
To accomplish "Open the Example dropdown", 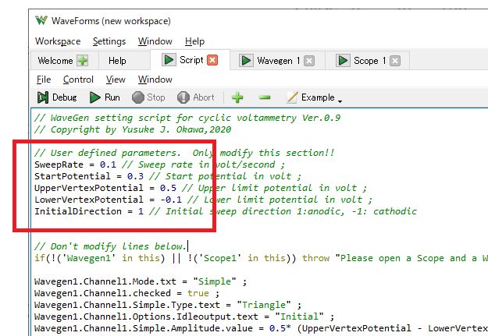I will tap(314, 97).
